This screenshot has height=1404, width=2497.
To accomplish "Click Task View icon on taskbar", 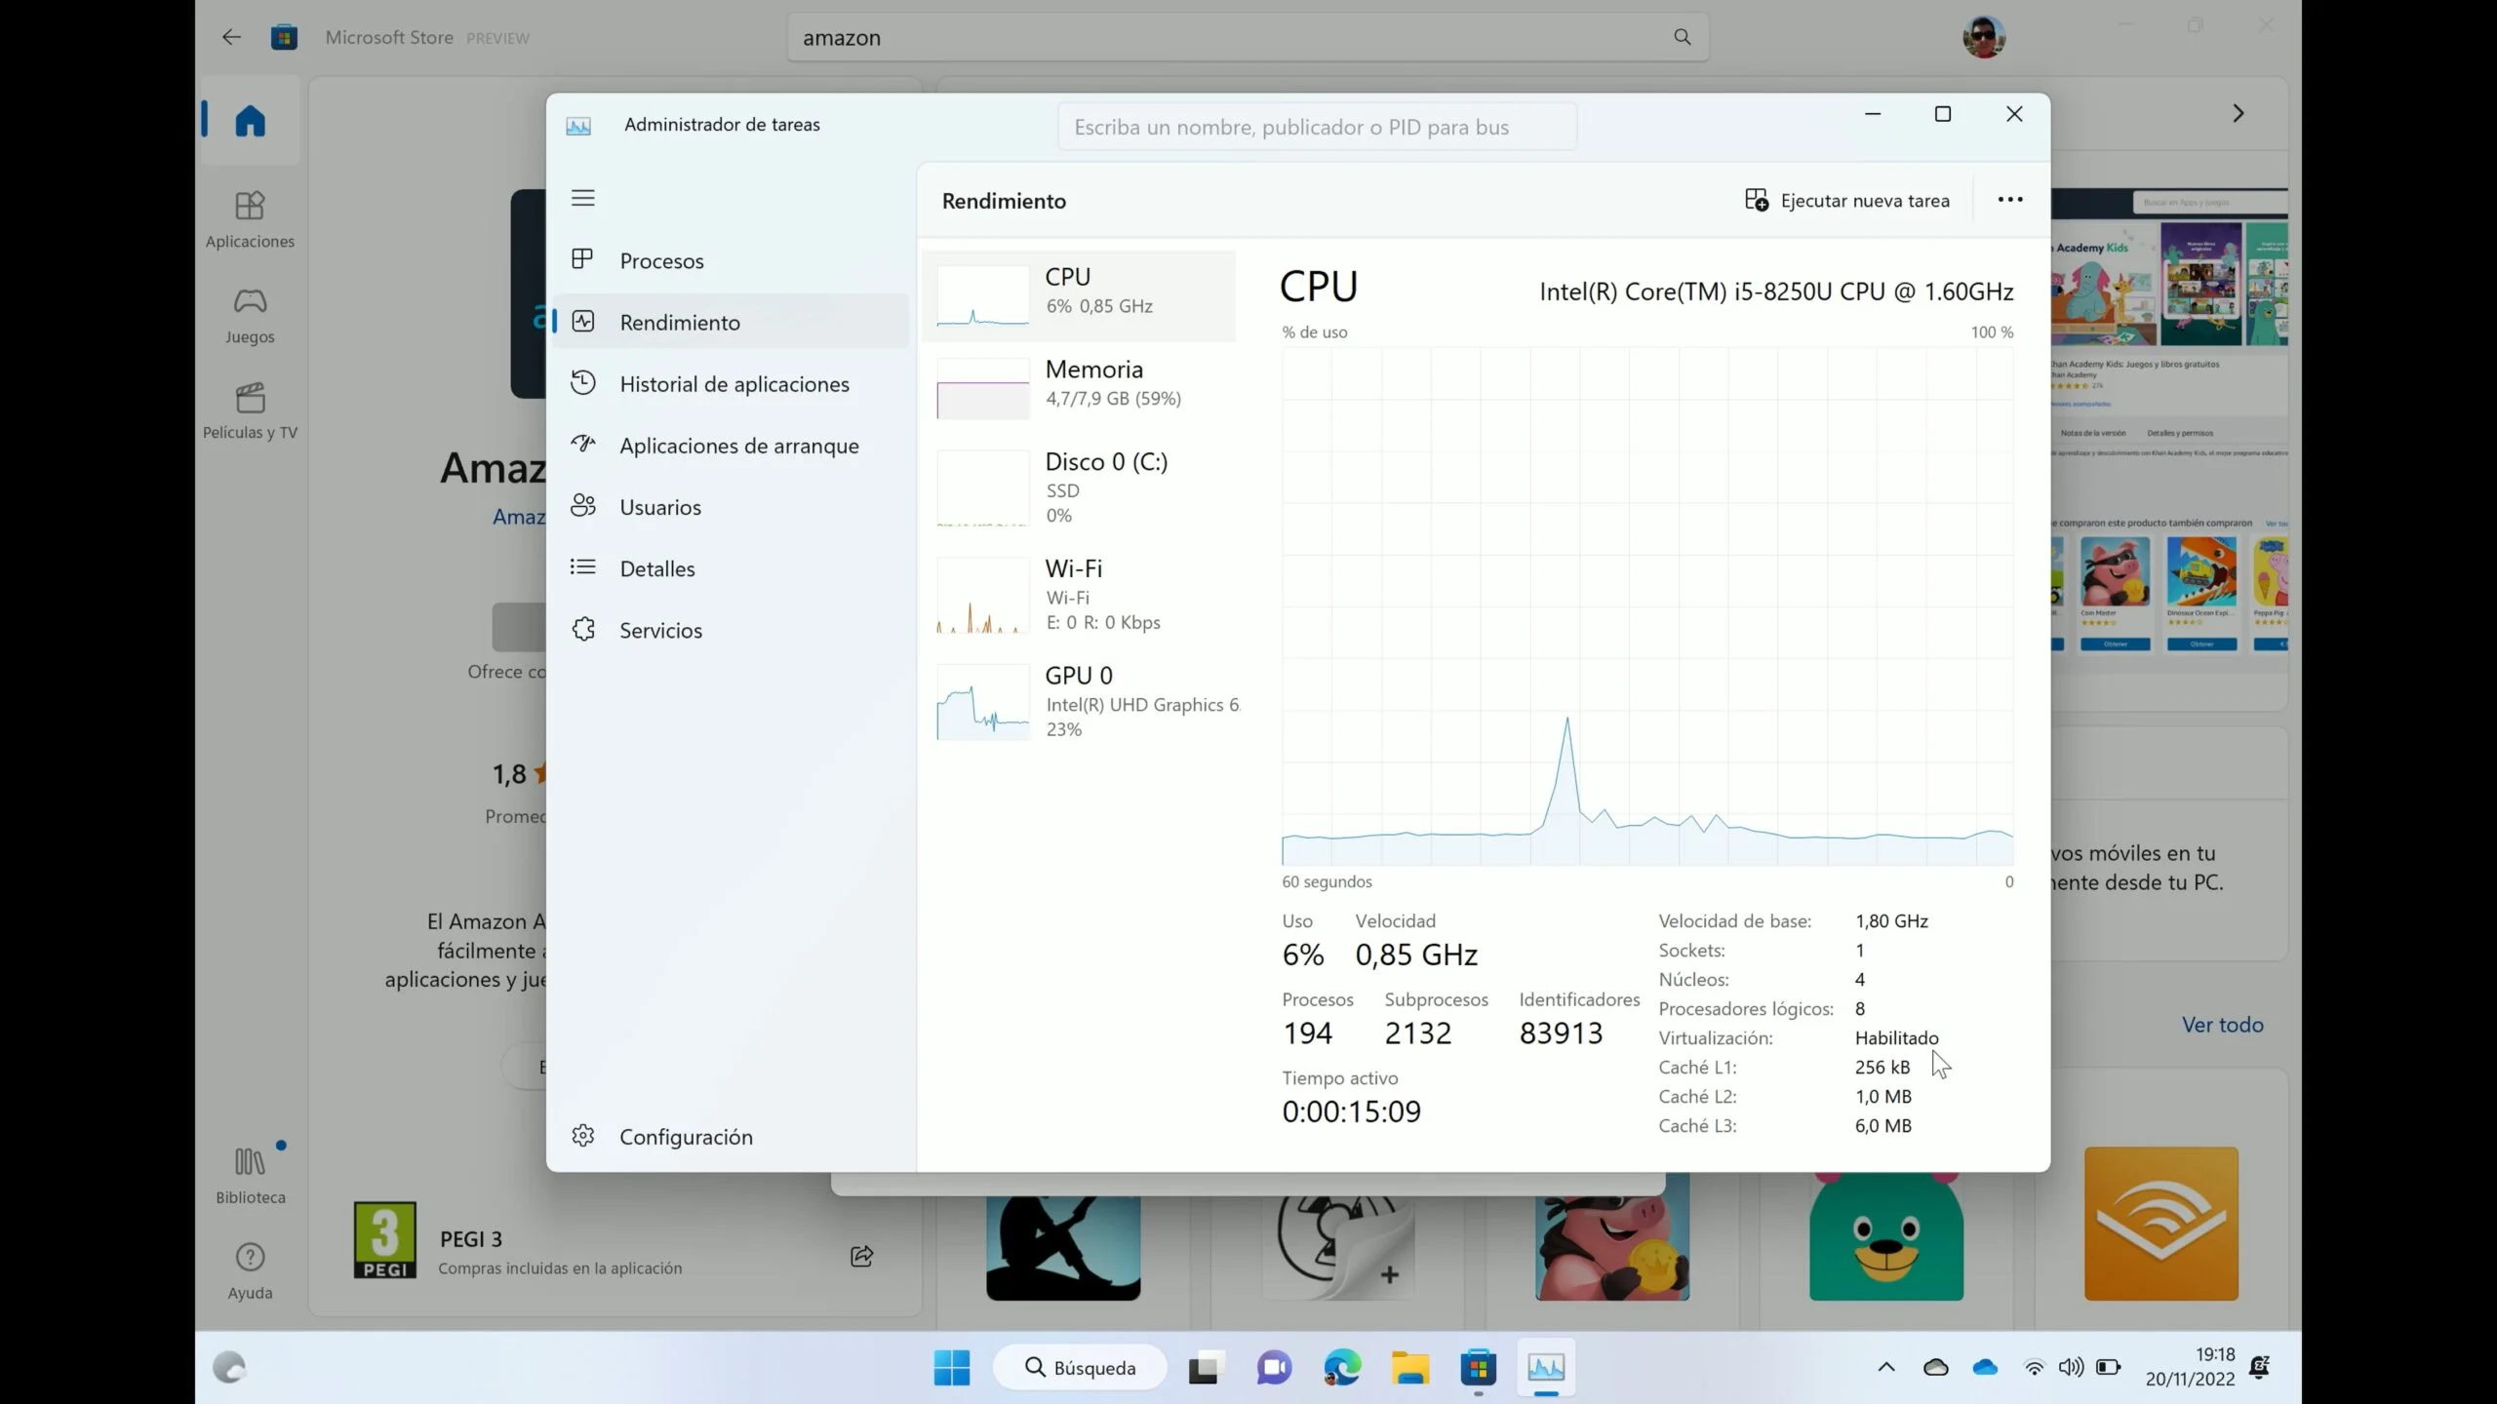I will click(x=1206, y=1367).
